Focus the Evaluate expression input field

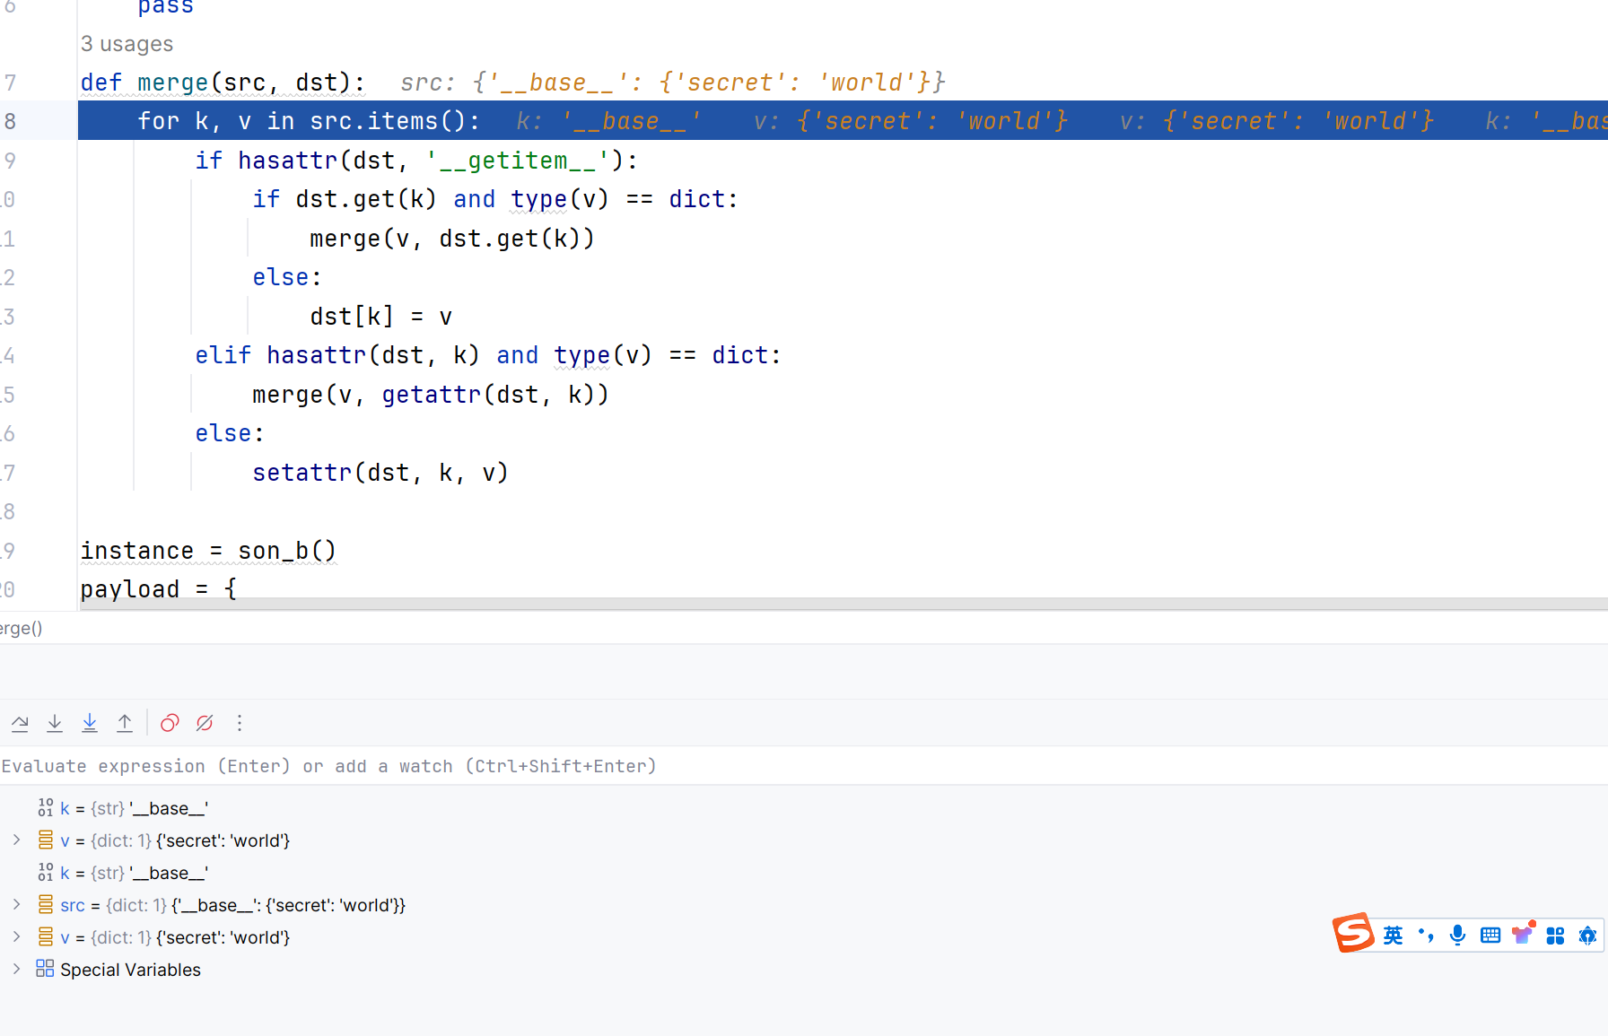click(x=538, y=766)
